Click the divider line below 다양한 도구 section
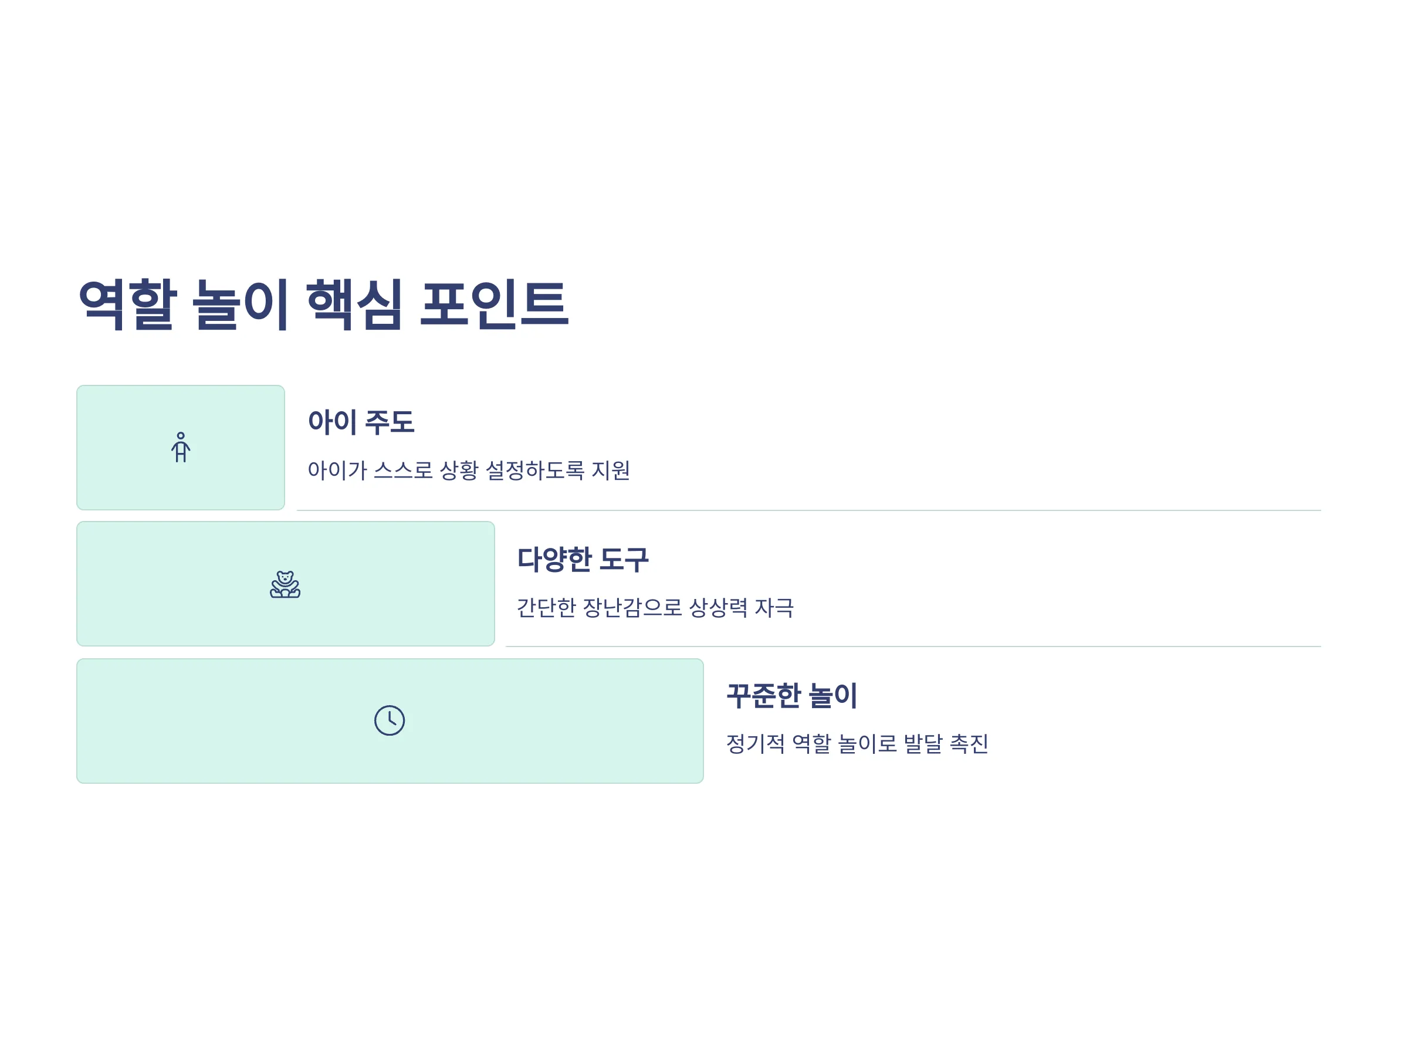 (913, 646)
